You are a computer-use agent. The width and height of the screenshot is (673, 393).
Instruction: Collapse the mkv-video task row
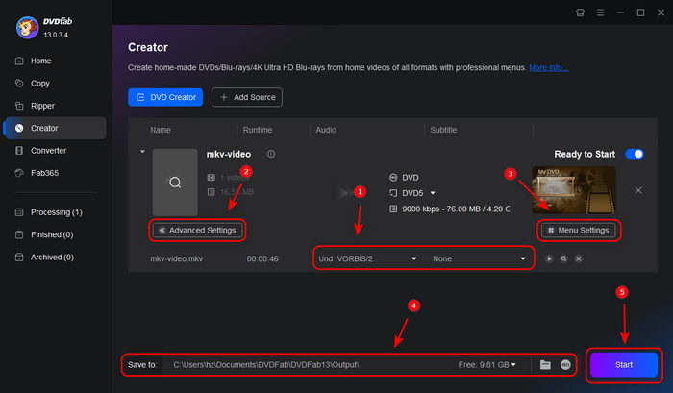click(143, 152)
